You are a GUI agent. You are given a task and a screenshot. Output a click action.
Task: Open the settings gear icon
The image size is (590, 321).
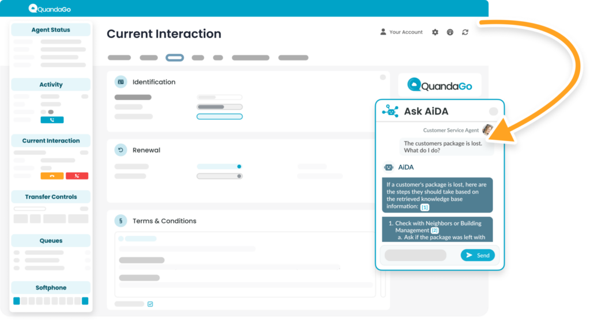435,32
